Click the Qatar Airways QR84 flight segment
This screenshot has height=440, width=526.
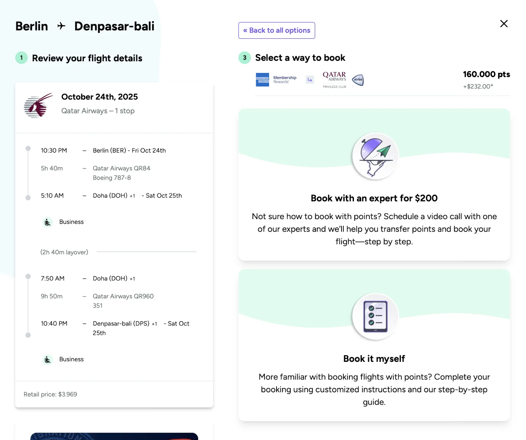[121, 168]
